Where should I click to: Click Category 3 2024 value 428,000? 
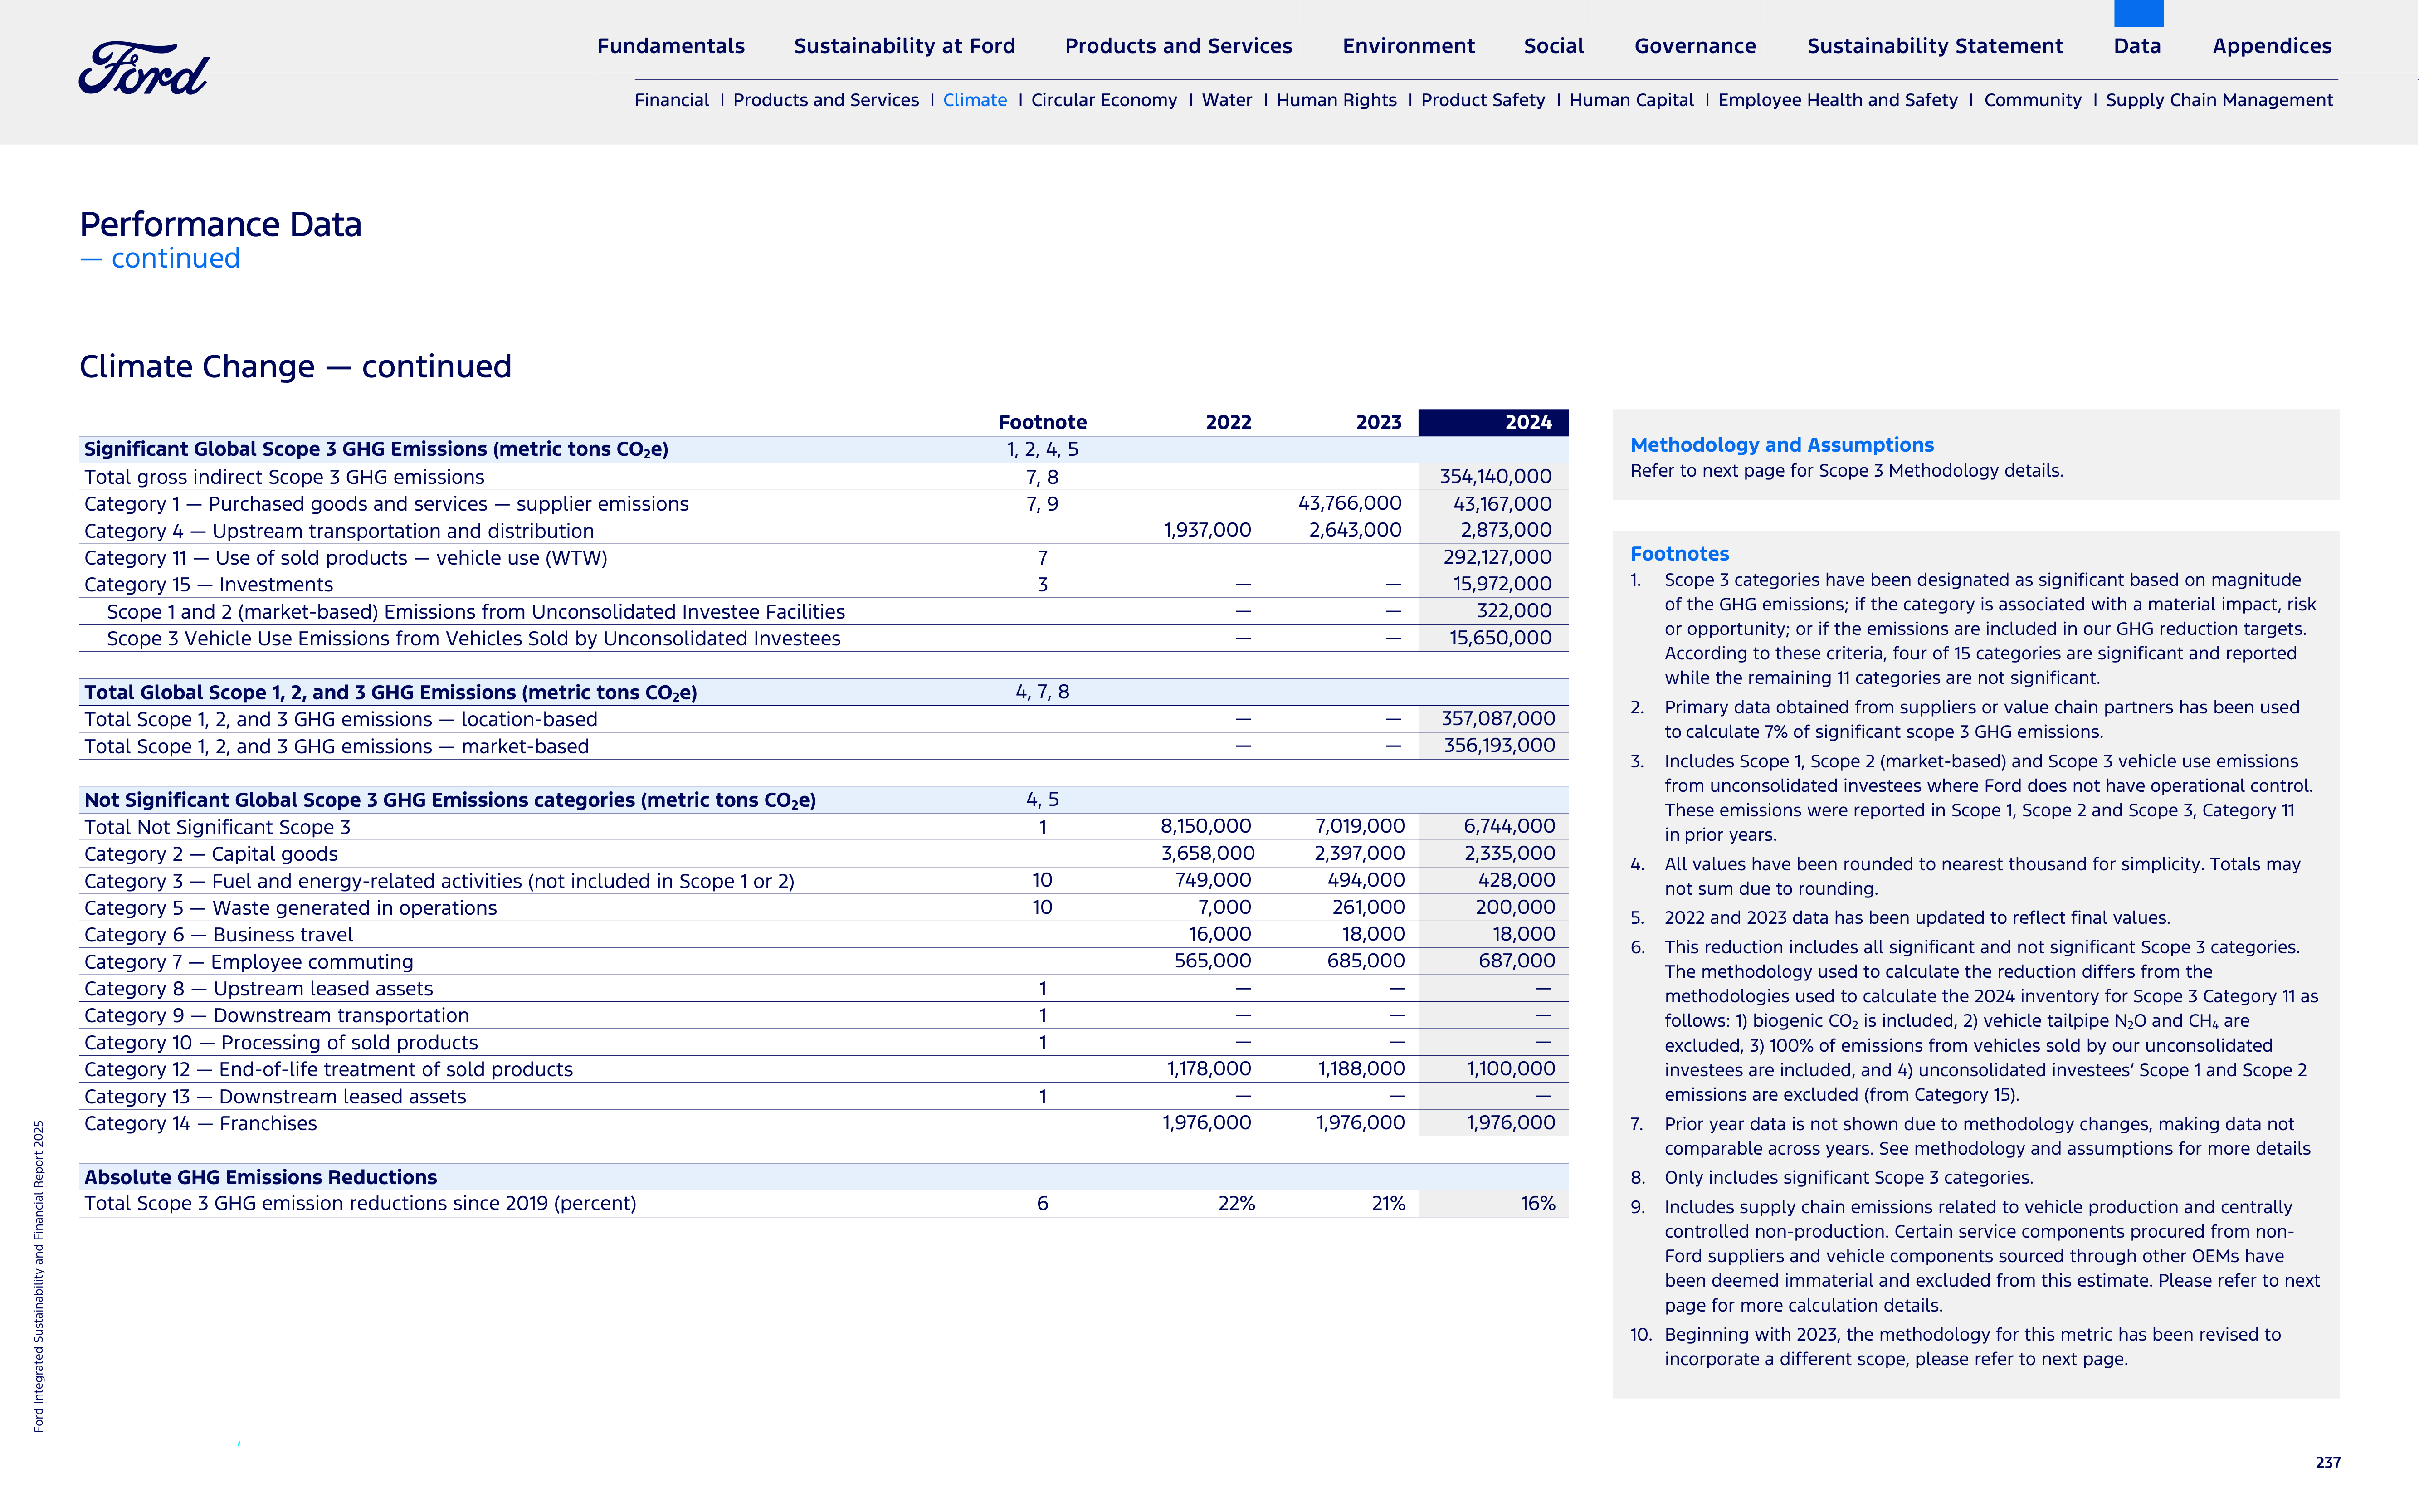[1516, 880]
